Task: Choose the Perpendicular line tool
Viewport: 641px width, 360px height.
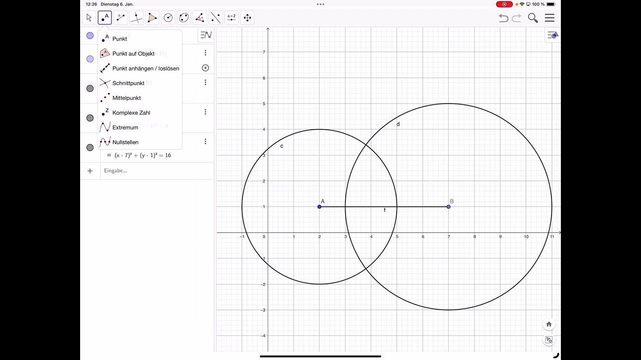Action: pyautogui.click(x=136, y=18)
